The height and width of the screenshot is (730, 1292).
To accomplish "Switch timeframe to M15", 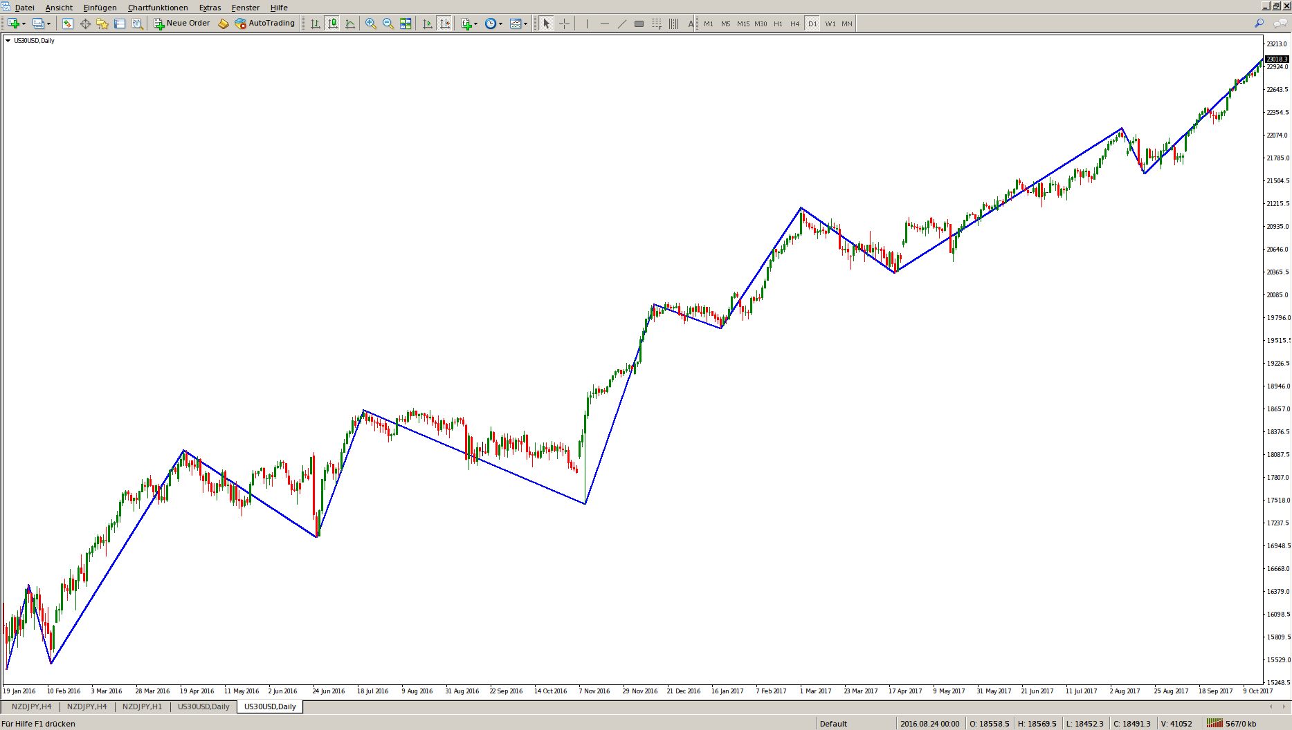I will [743, 24].
